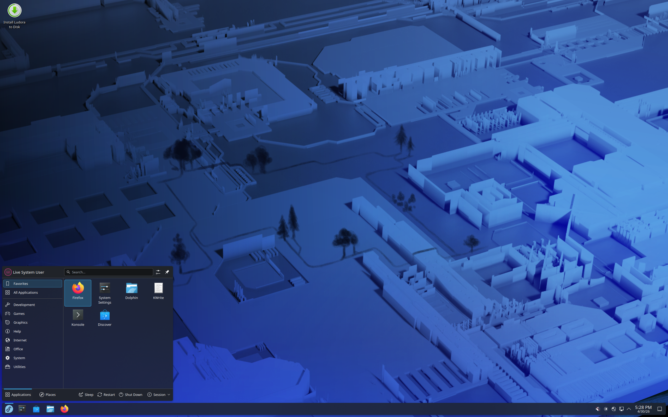The width and height of the screenshot is (668, 417).
Task: Open the Internet category
Action: (33, 340)
